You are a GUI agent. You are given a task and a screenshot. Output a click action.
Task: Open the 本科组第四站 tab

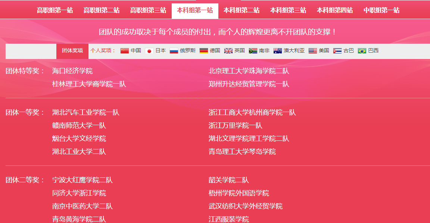(335, 10)
